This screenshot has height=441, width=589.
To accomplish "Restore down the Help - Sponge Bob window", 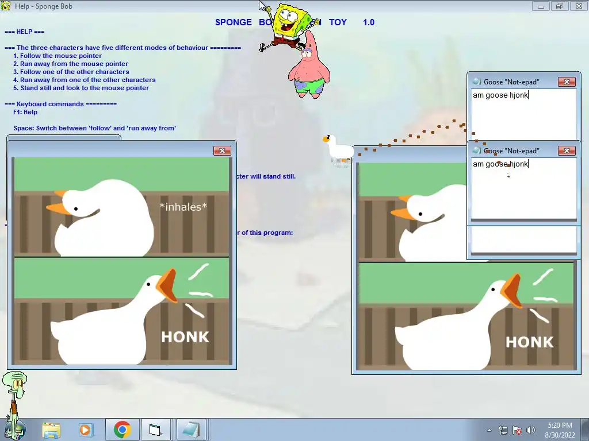I will tap(560, 6).
